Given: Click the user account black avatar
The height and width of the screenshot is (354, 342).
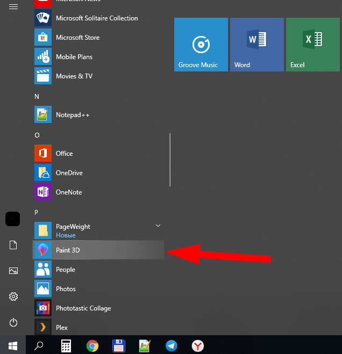Looking at the screenshot, I should coord(13,219).
